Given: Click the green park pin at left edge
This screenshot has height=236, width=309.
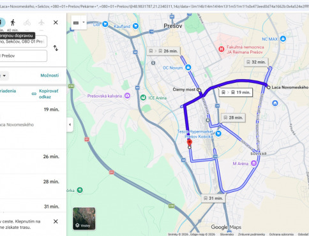Looking at the screenshot, I should click(x=80, y=189).
